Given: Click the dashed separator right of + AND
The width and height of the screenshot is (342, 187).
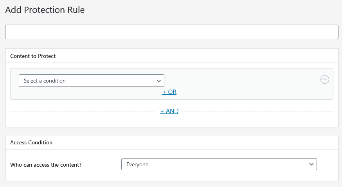Looking at the screenshot, I should coord(257,111).
